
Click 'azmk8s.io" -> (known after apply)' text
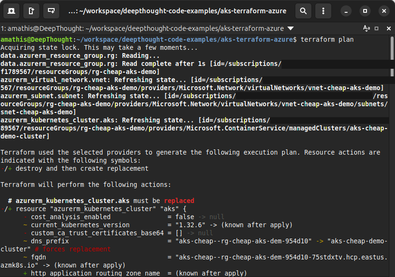coord(63,265)
